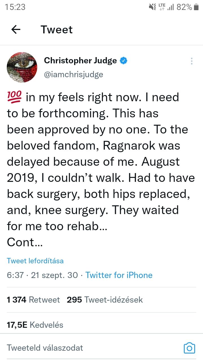Open the three-dot tweet options menu

[x=191, y=61]
